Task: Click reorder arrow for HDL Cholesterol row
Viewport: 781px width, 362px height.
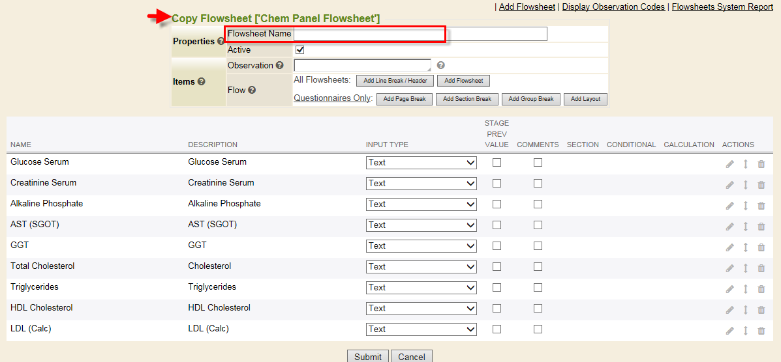Action: tap(746, 310)
